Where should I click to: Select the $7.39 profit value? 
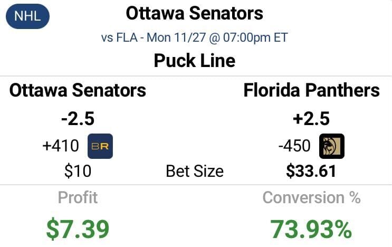coord(78,229)
